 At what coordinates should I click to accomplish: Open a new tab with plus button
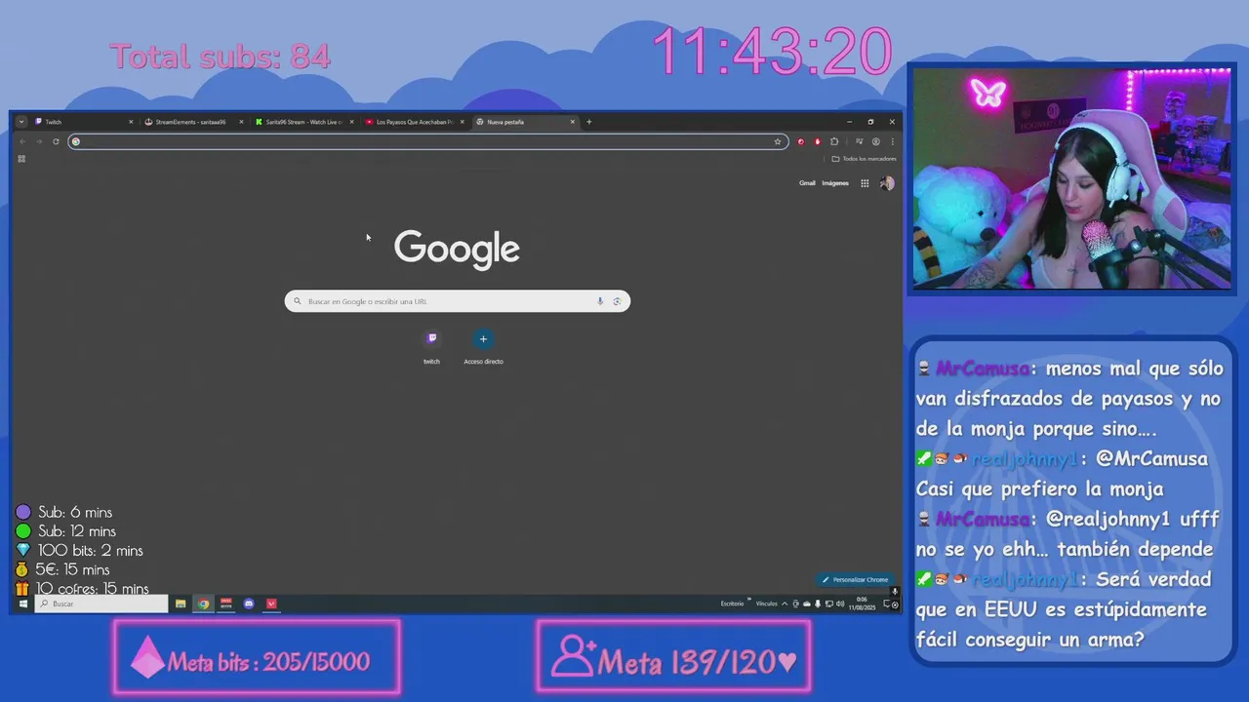tap(589, 122)
